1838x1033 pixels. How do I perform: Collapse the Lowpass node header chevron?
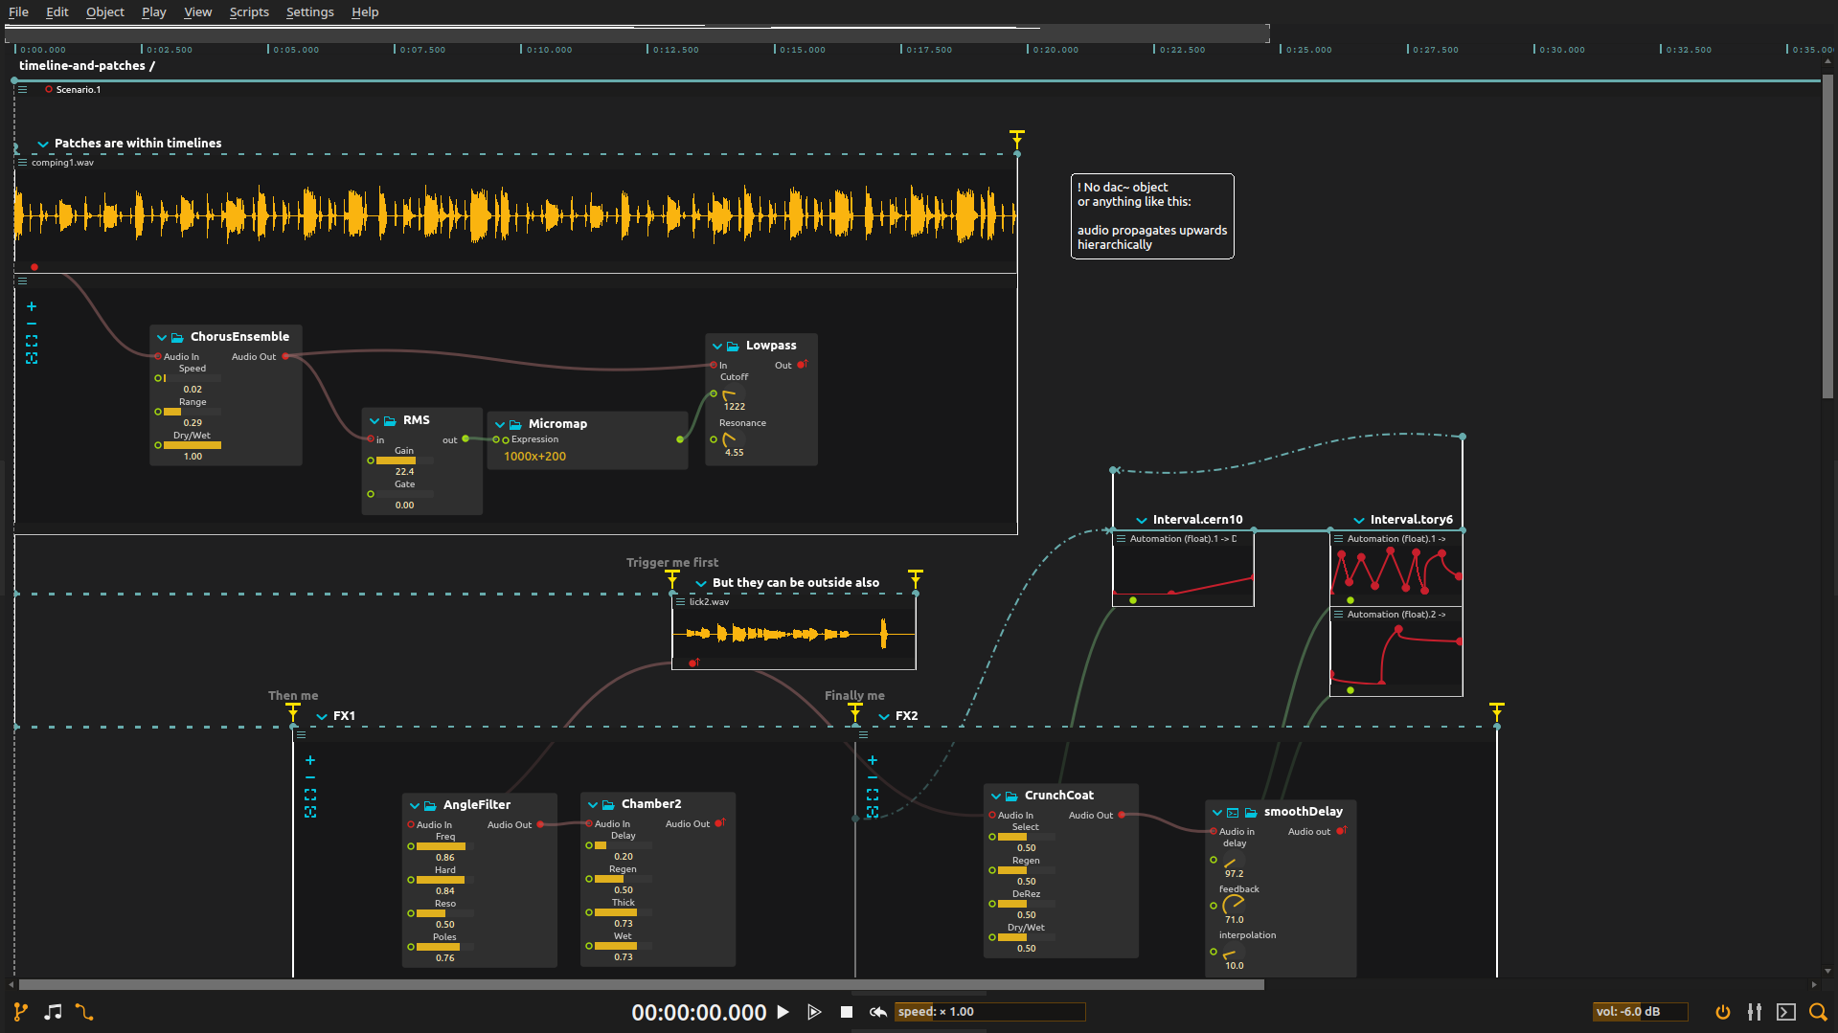click(x=718, y=345)
